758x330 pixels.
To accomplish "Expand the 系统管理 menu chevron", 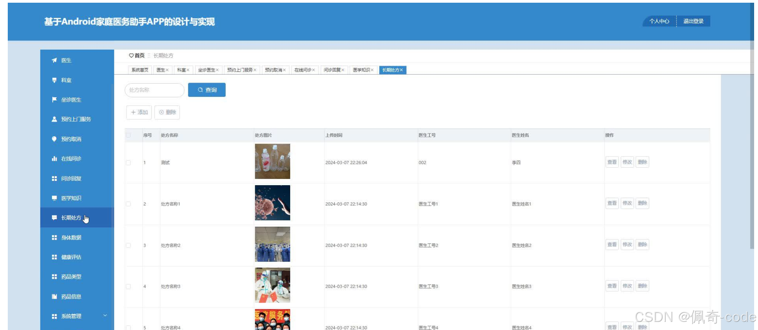I will point(105,316).
